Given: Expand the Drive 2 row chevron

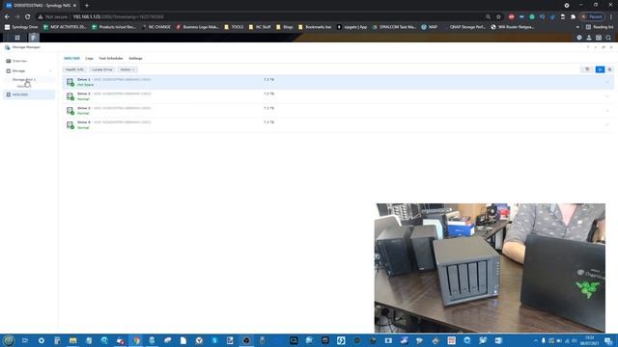Looking at the screenshot, I should pyautogui.click(x=607, y=96).
